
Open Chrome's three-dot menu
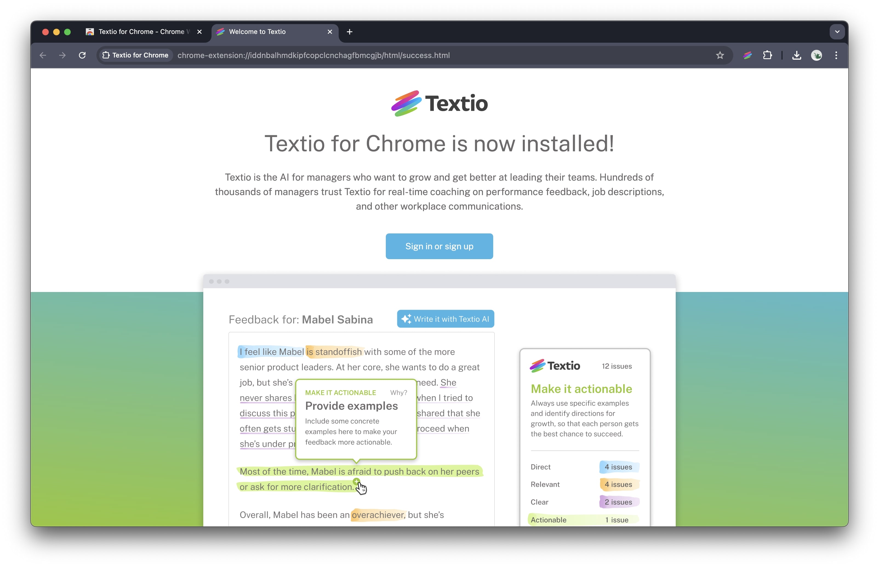836,55
